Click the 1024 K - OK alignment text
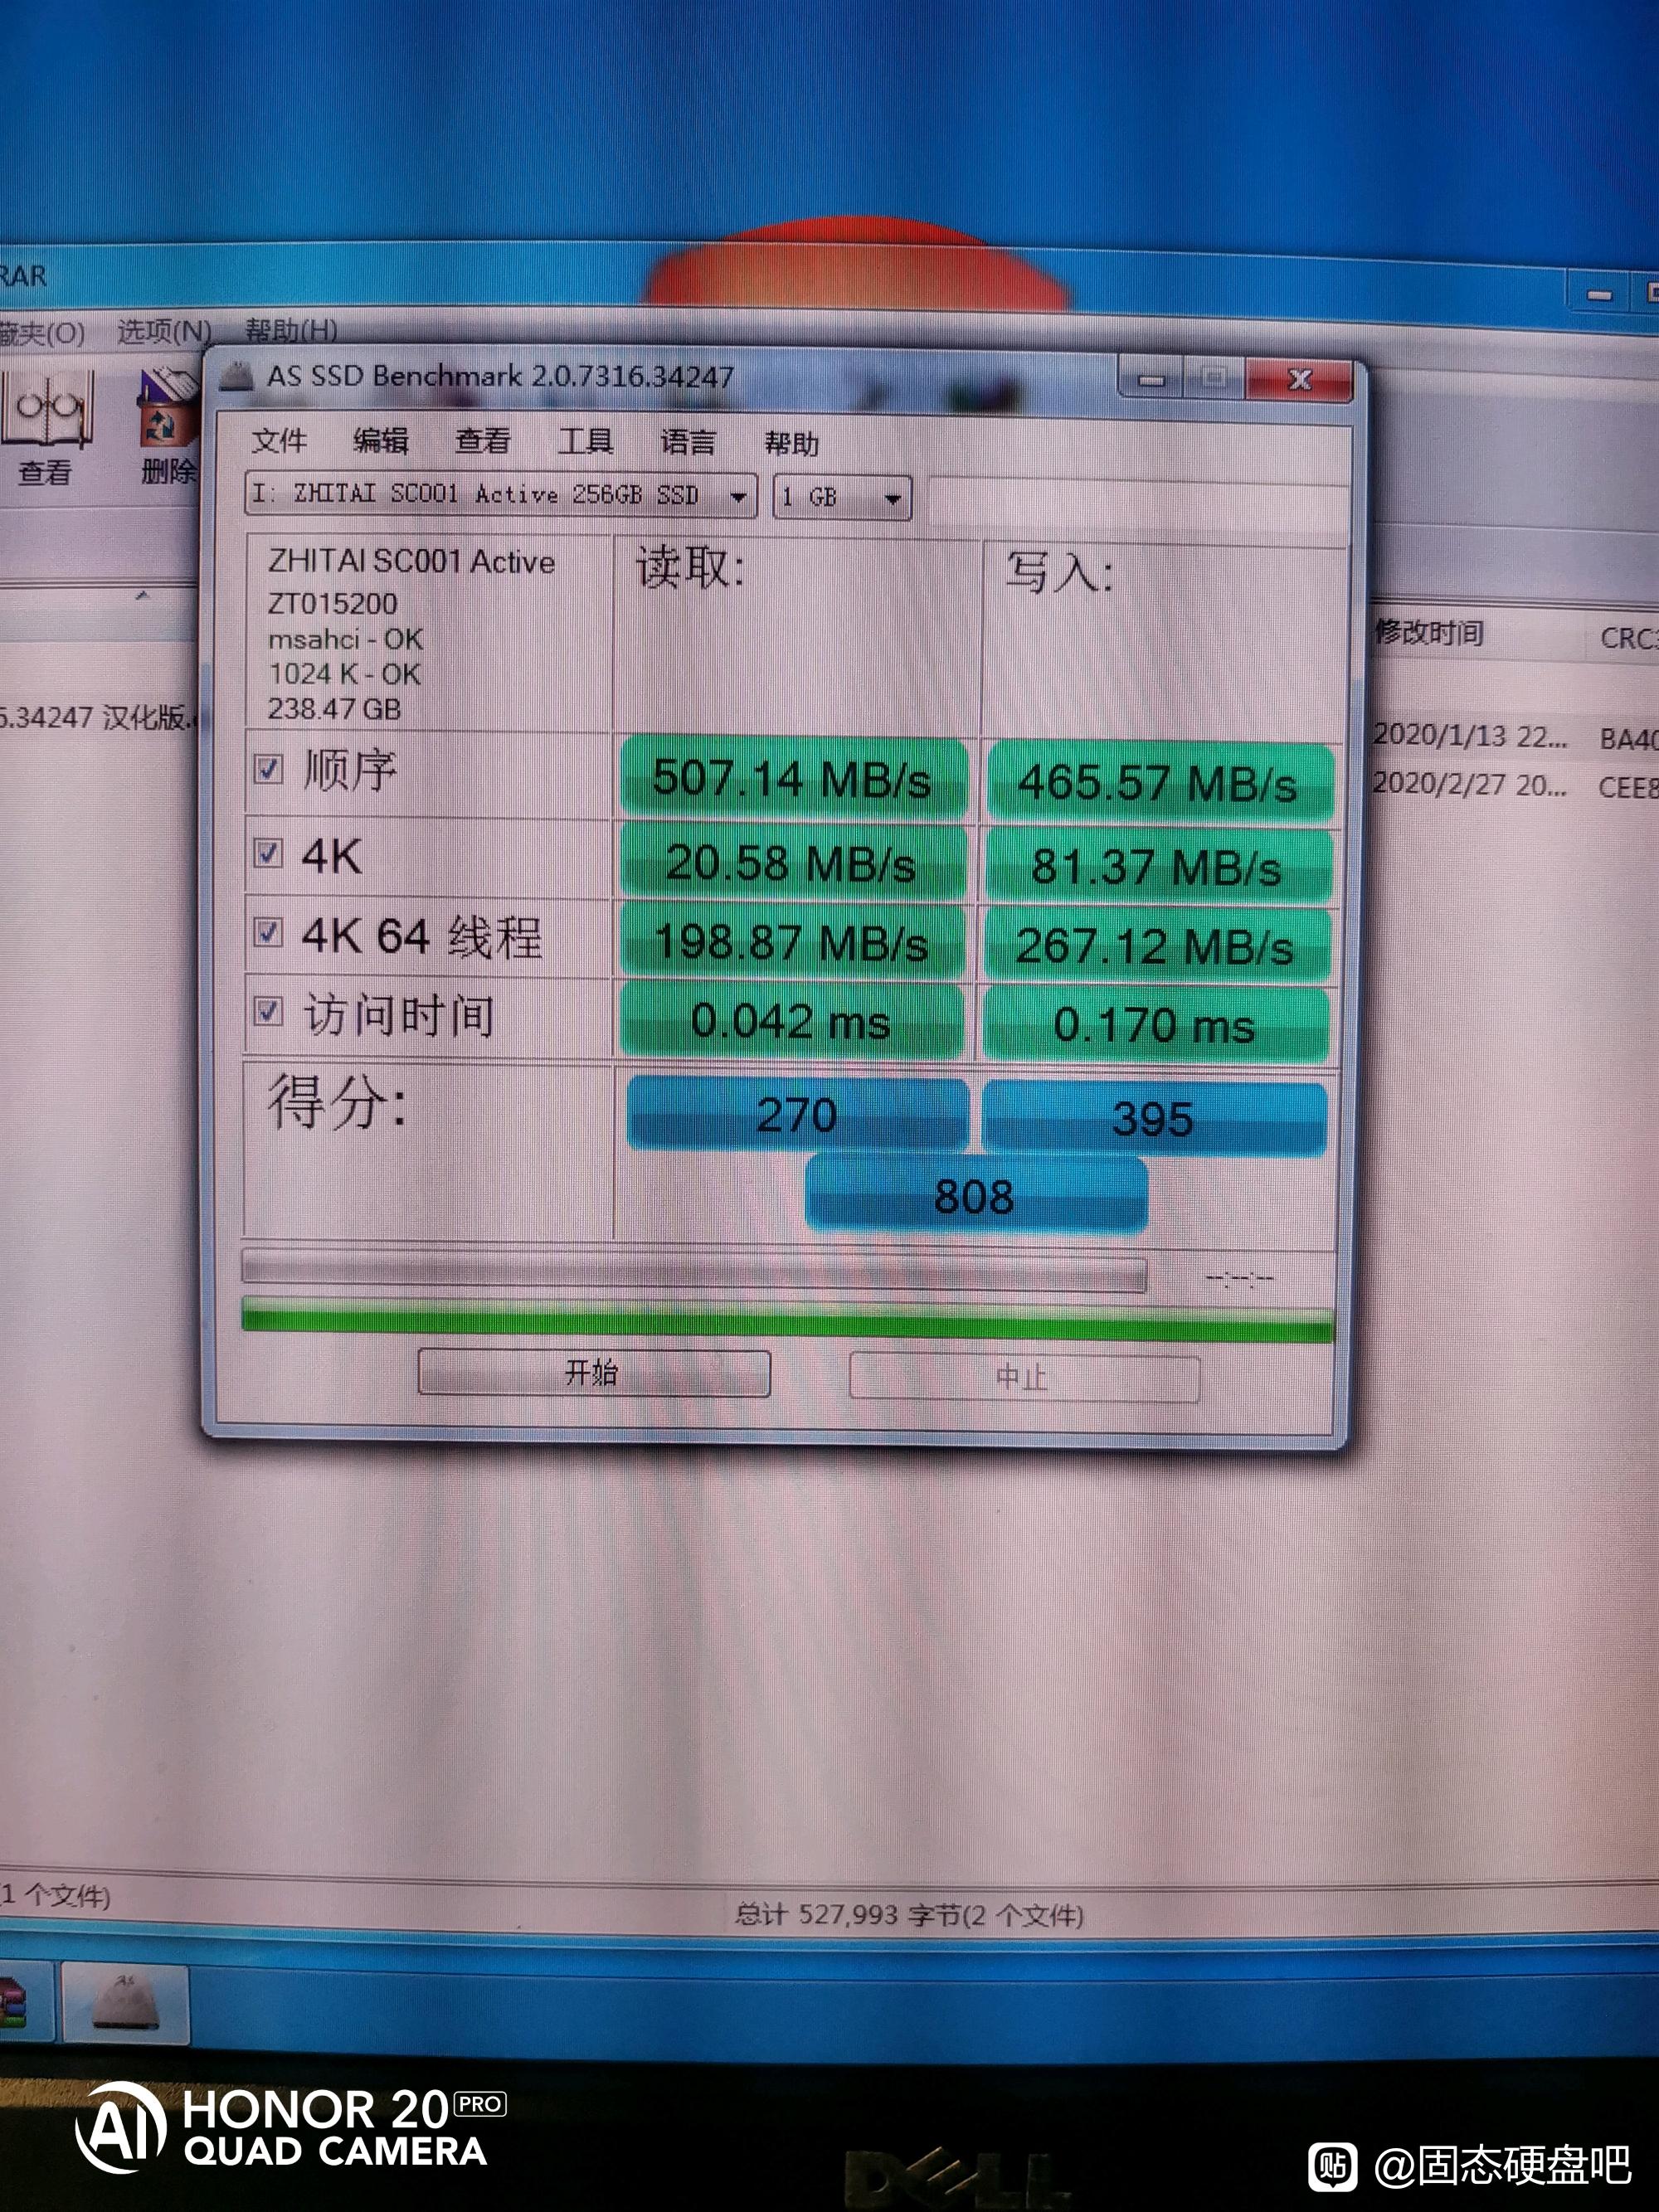Image resolution: width=1659 pixels, height=2212 pixels. click(344, 674)
